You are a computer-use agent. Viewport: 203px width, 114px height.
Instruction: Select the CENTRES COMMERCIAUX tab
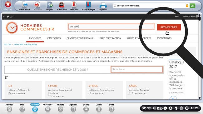(80, 38)
